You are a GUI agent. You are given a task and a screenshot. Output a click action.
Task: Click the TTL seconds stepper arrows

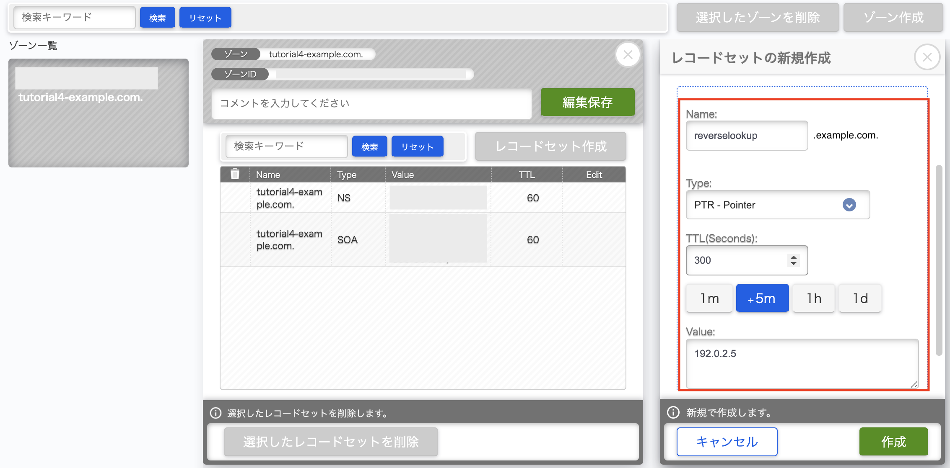click(x=793, y=260)
